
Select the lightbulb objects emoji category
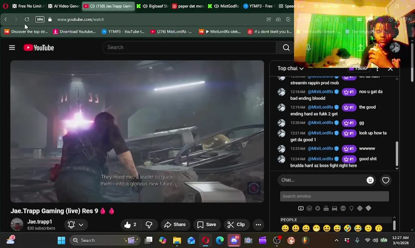coord(351,208)
